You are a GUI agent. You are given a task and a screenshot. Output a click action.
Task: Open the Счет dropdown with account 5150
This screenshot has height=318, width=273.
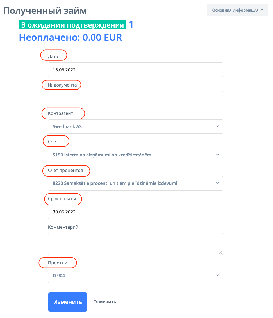pyautogui.click(x=135, y=155)
